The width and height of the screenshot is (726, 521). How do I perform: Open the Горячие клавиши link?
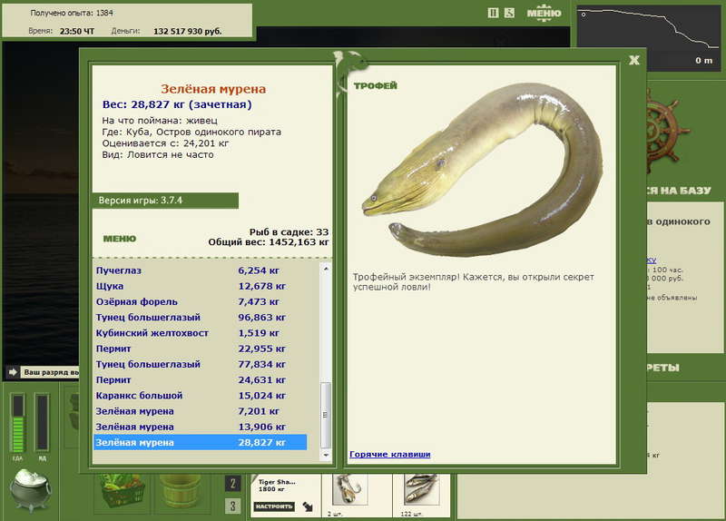pyautogui.click(x=390, y=455)
